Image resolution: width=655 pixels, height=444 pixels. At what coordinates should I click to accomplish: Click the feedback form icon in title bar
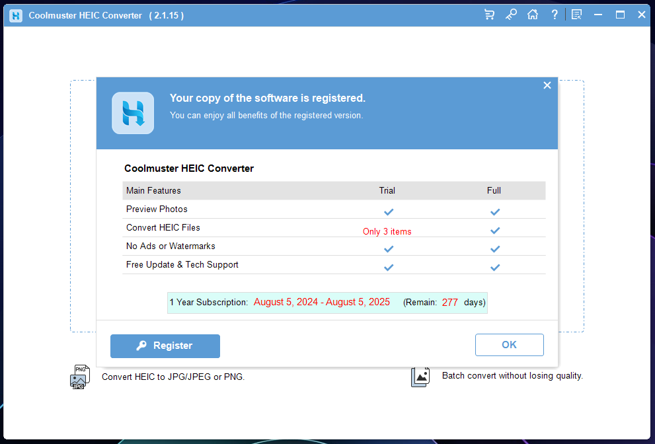[x=577, y=15]
